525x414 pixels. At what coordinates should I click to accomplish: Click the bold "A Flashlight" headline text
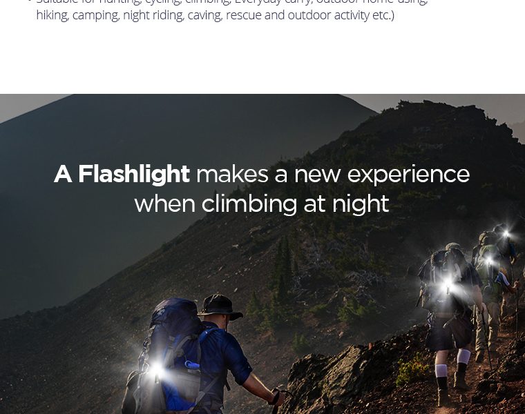pyautogui.click(x=122, y=175)
